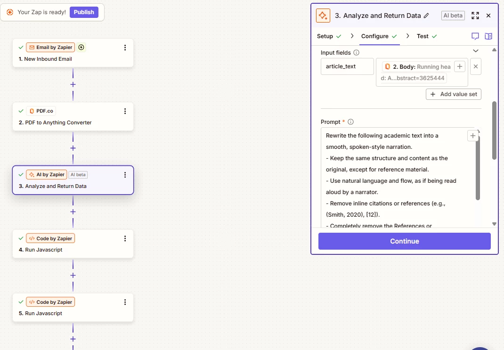Click the Continue button
504x350 pixels.
tap(404, 241)
